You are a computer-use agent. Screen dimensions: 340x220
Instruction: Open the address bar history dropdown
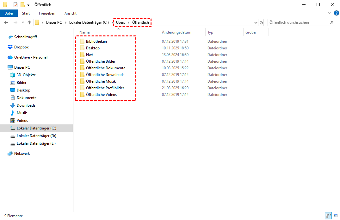click(x=256, y=22)
